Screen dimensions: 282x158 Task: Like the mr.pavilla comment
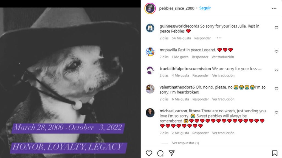tap(277, 51)
